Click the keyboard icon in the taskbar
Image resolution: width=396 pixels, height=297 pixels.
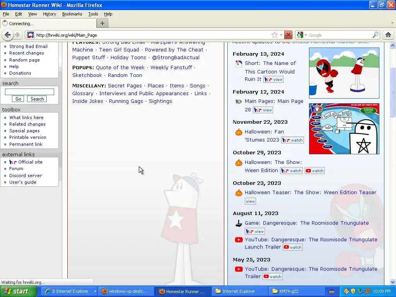(x=332, y=292)
